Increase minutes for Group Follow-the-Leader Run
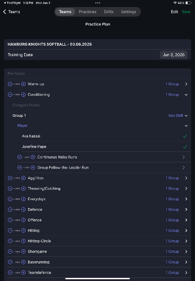 click(x=33, y=168)
